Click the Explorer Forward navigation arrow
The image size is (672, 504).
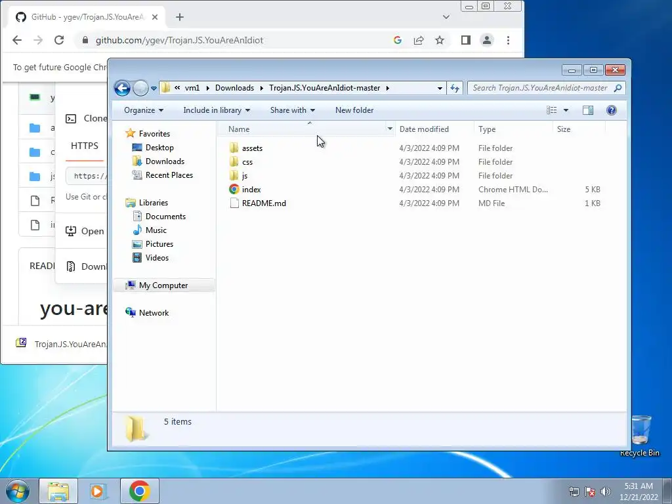(140, 89)
